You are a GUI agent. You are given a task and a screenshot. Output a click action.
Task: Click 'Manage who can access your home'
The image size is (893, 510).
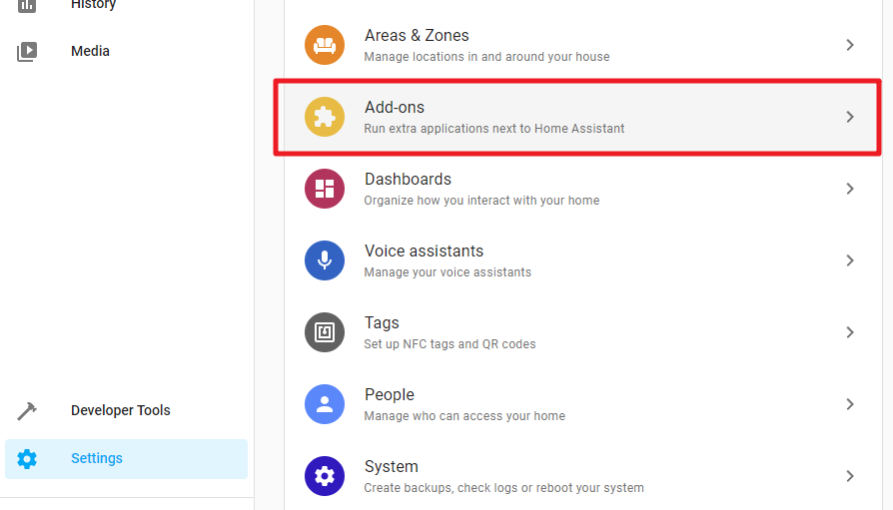coord(464,416)
